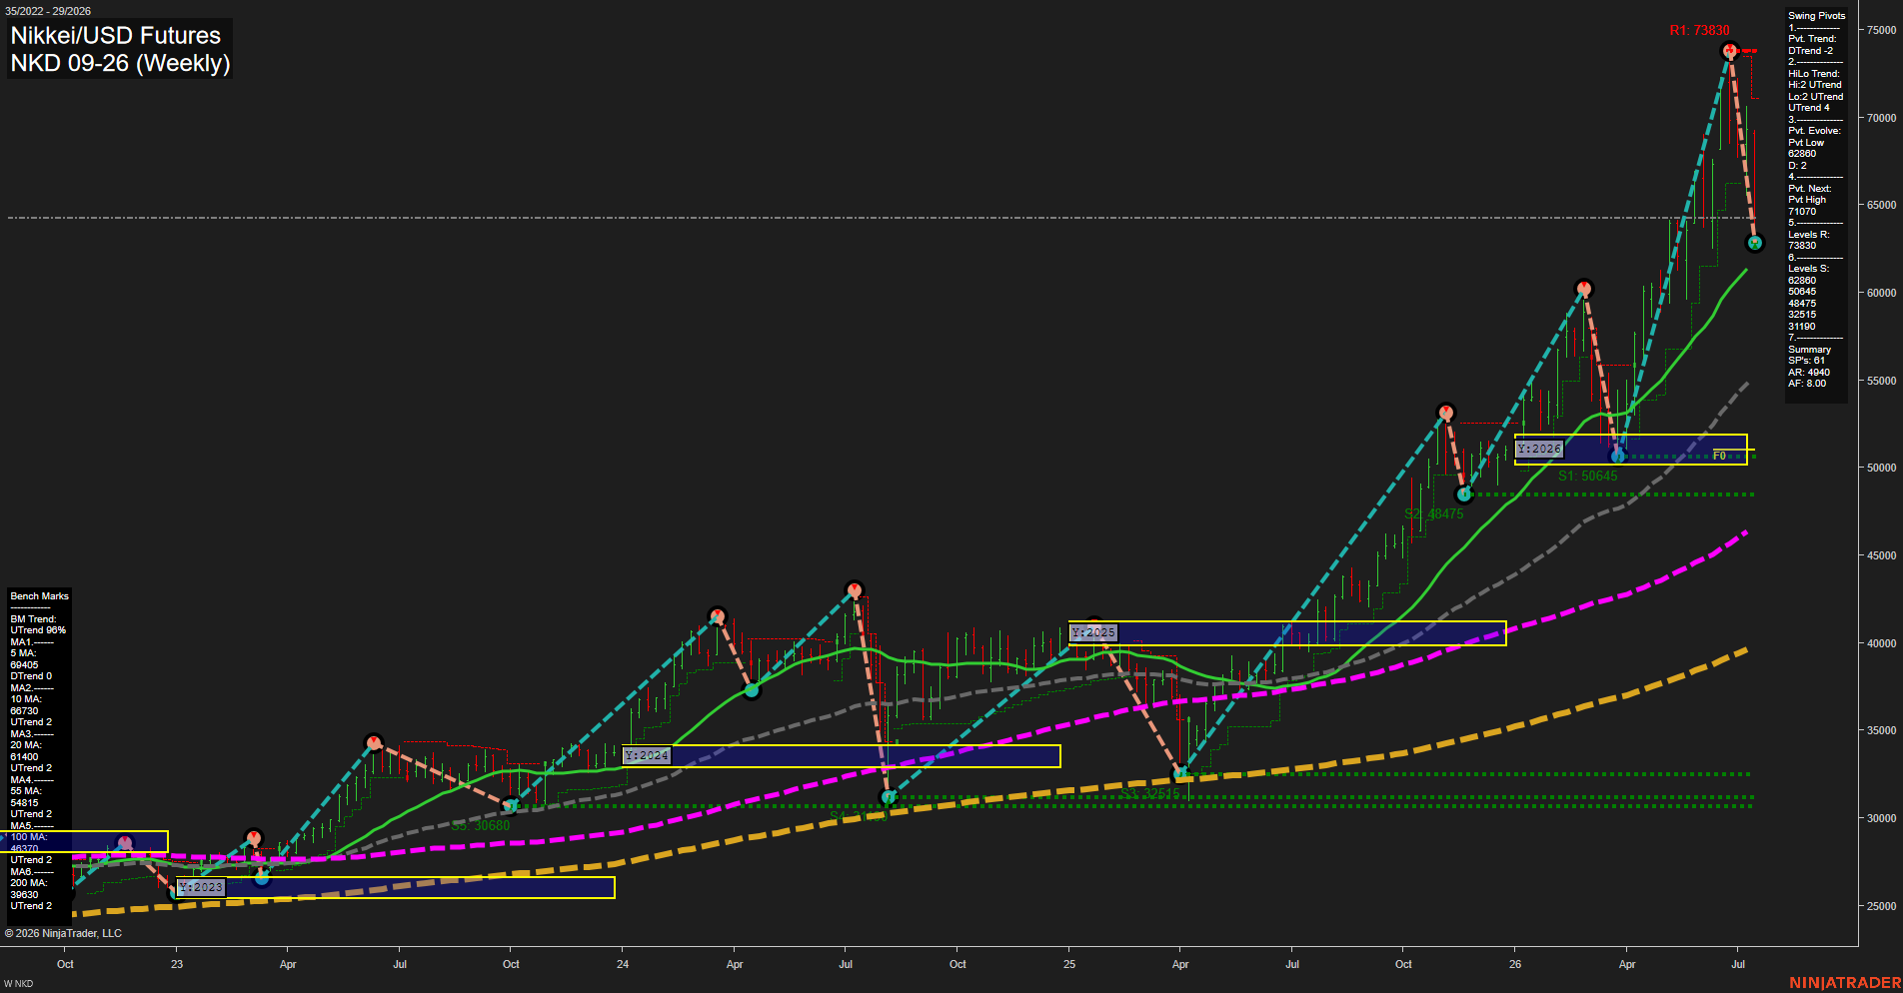1903x993 pixels.
Task: Click the 24 year label on time axis
Action: 623,964
